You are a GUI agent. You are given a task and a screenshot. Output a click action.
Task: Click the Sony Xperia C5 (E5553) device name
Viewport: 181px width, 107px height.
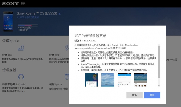[x=37, y=13]
